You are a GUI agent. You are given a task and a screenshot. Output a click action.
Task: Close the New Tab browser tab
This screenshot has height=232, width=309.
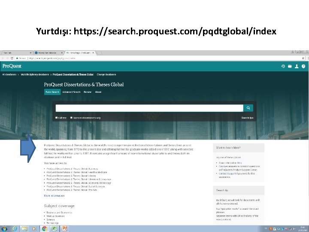coord(30,53)
